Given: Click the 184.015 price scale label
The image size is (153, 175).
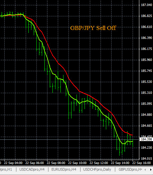Looking at the screenshot, I should pyautogui.click(x=146, y=159).
